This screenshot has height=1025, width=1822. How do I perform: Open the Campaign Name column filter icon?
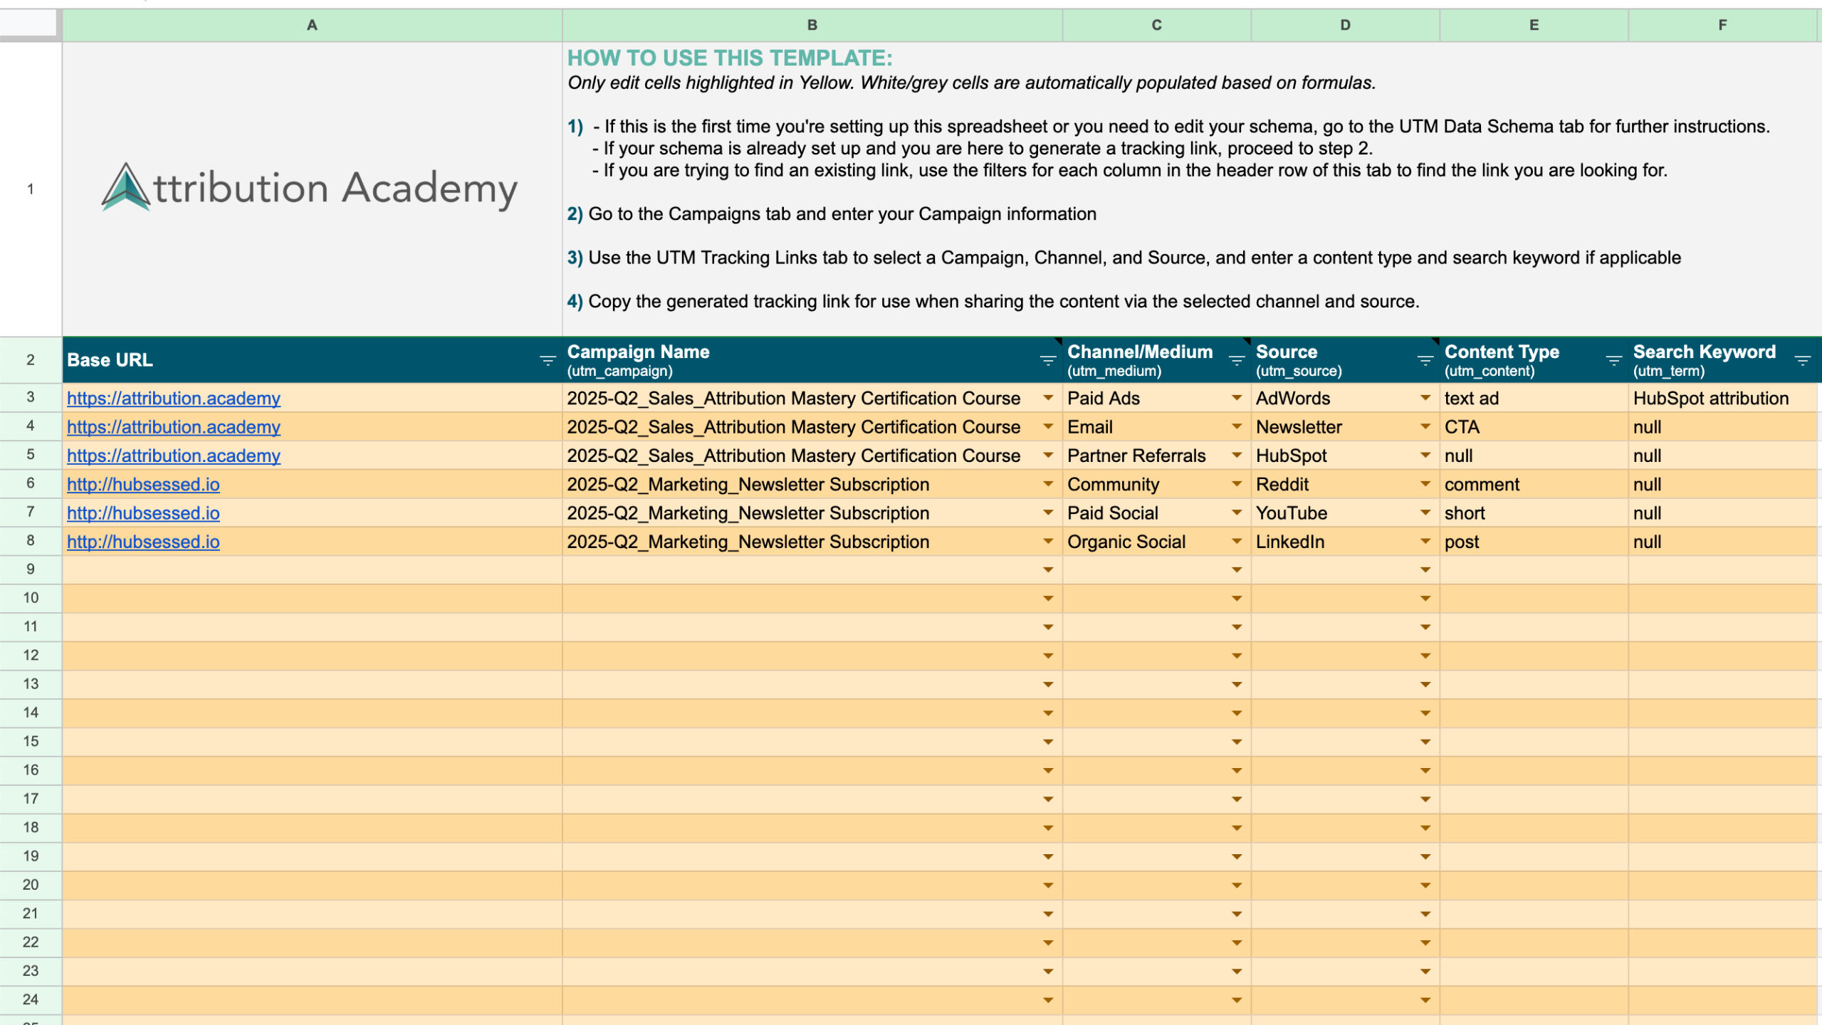click(1047, 361)
